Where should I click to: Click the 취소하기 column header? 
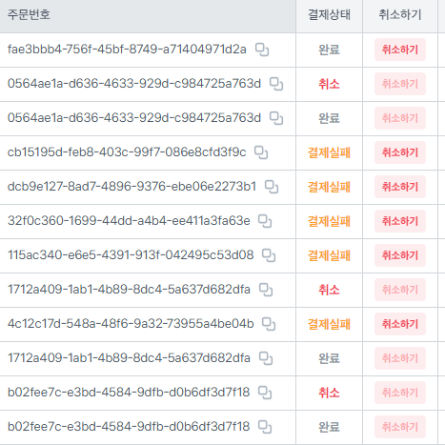[400, 14]
